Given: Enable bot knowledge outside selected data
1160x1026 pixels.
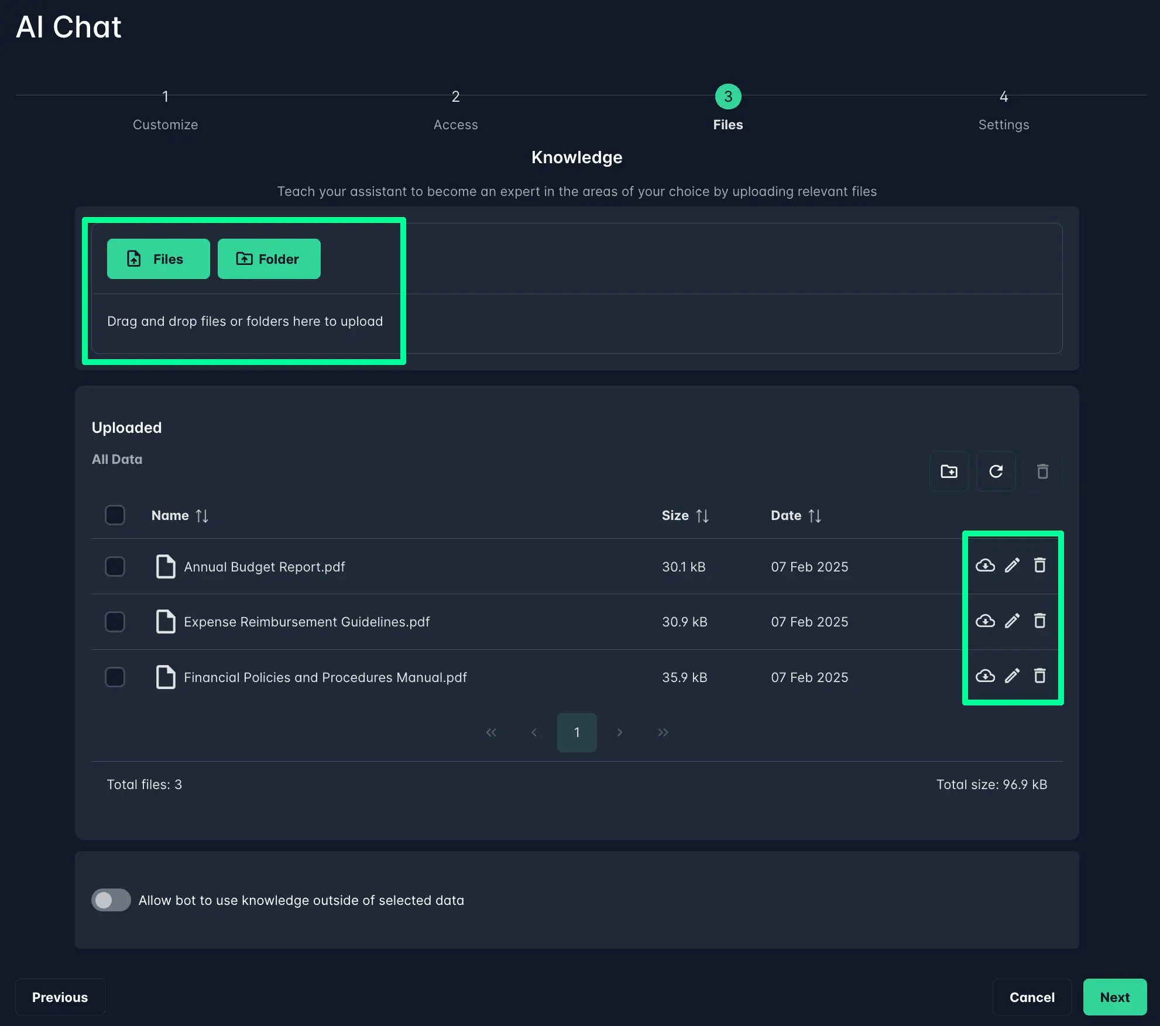Looking at the screenshot, I should coord(111,900).
